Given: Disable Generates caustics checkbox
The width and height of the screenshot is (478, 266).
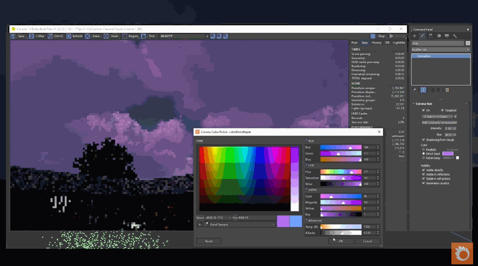Looking at the screenshot, I should coord(424,183).
